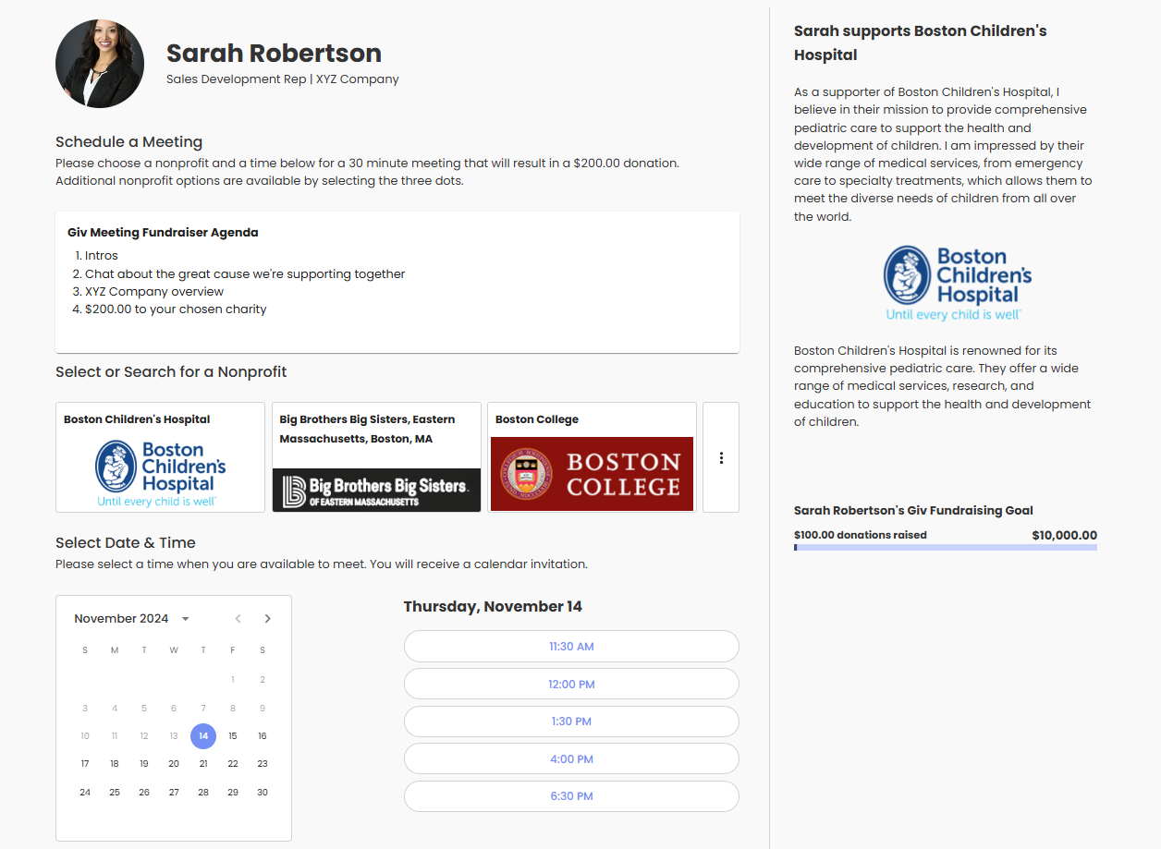This screenshot has height=849, width=1161.
Task: Click the '$10,000.00' goal amount
Action: tap(1065, 535)
